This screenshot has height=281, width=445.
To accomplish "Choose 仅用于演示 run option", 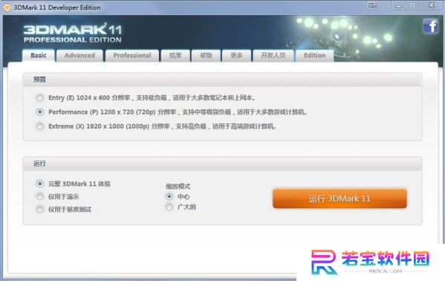I will click(x=40, y=196).
